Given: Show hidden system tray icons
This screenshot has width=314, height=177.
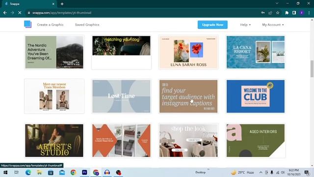Looking at the screenshot, I should coord(261,173).
